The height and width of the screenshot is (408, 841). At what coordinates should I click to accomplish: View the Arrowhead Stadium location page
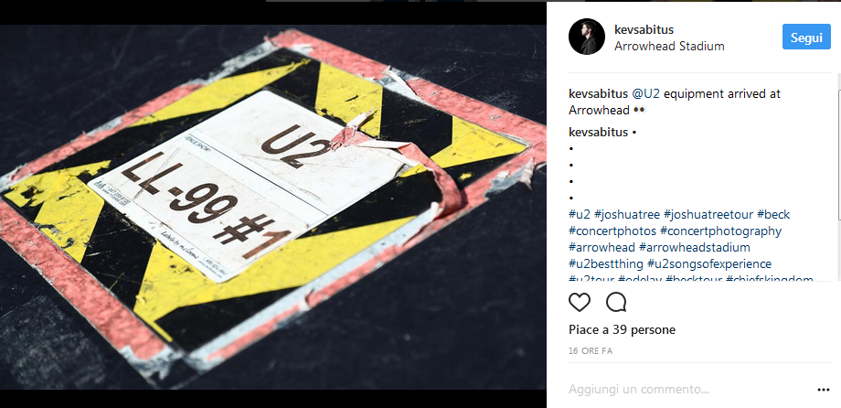669,46
